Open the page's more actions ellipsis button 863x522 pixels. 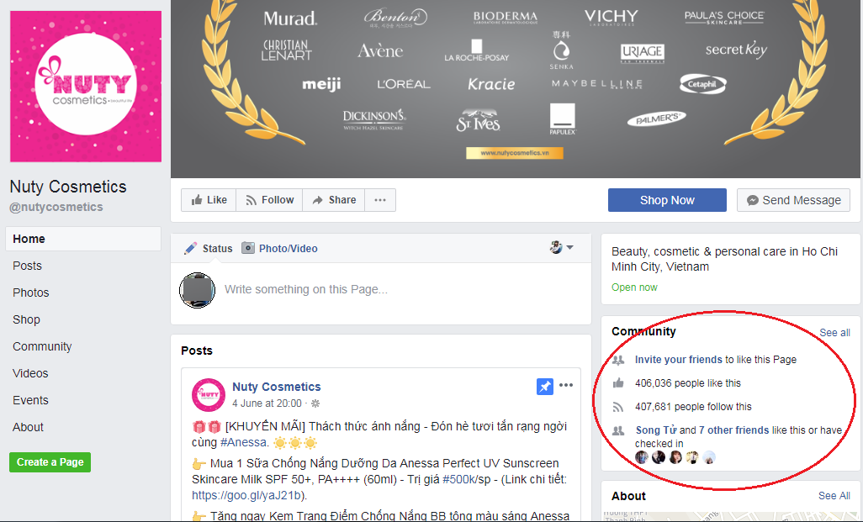click(380, 200)
